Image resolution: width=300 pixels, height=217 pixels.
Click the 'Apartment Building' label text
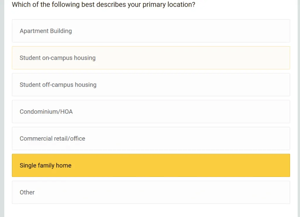coord(46,31)
